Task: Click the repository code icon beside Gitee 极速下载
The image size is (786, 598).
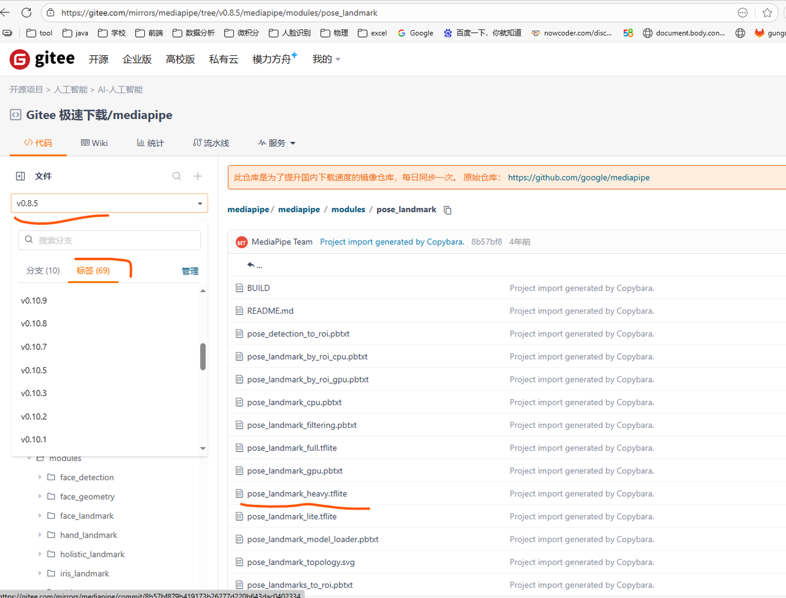Action: (x=15, y=114)
